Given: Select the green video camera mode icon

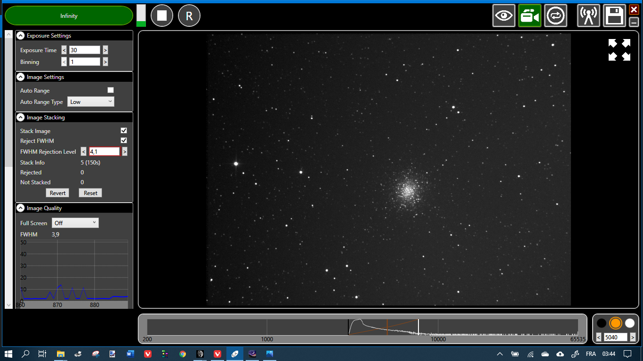Looking at the screenshot, I should [530, 16].
